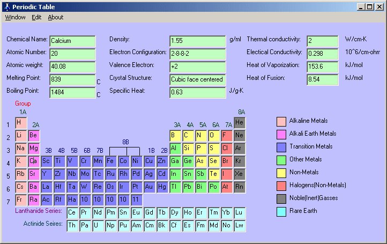
Task: Click the Alkaline Metals legend color swatch
Action: pos(282,121)
